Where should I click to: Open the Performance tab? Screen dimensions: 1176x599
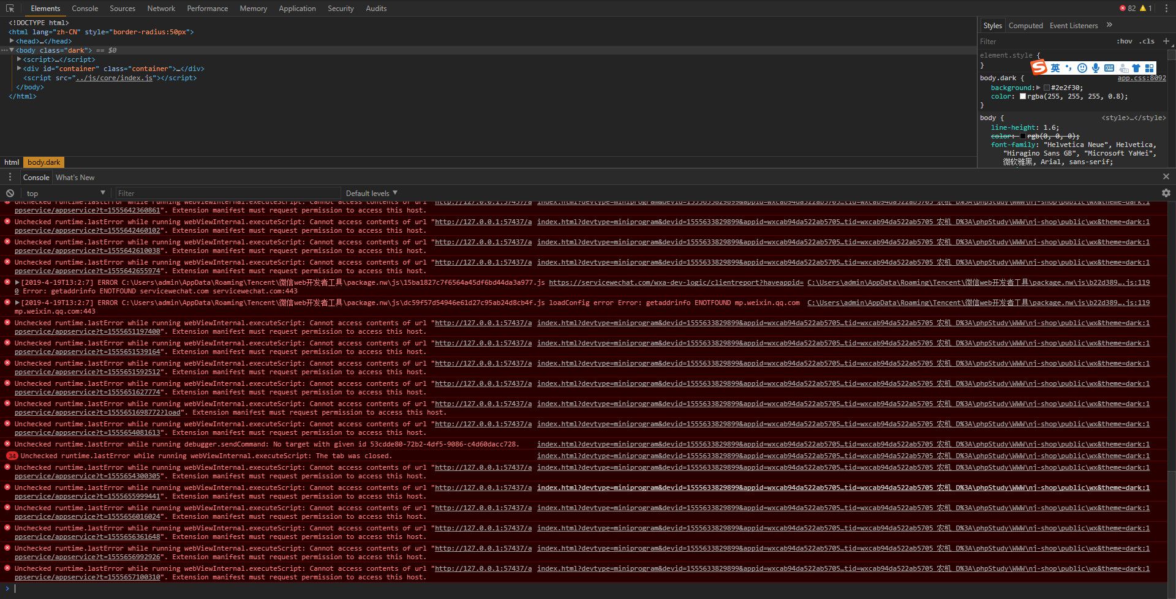pos(207,9)
